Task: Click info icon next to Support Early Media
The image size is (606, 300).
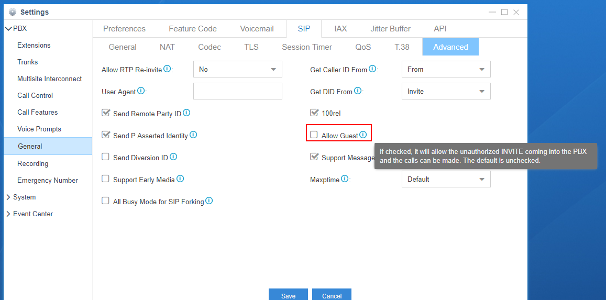Action: (x=180, y=179)
